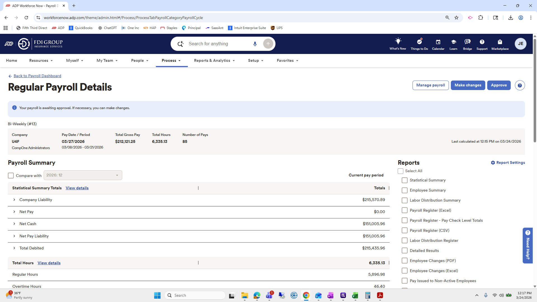Click the Approve button

click(498, 85)
